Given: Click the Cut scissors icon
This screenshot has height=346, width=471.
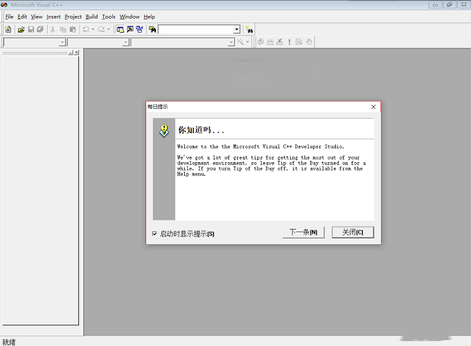Looking at the screenshot, I should (x=53, y=29).
